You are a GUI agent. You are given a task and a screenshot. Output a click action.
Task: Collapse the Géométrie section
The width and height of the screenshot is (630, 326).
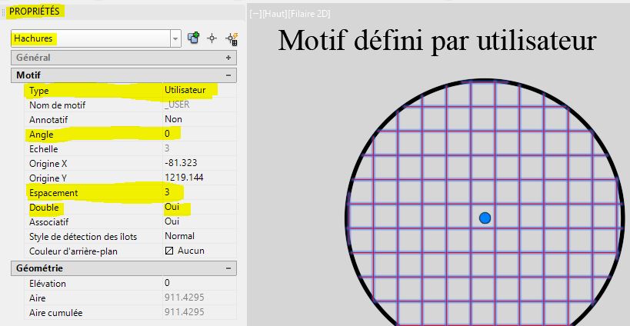[x=228, y=268]
